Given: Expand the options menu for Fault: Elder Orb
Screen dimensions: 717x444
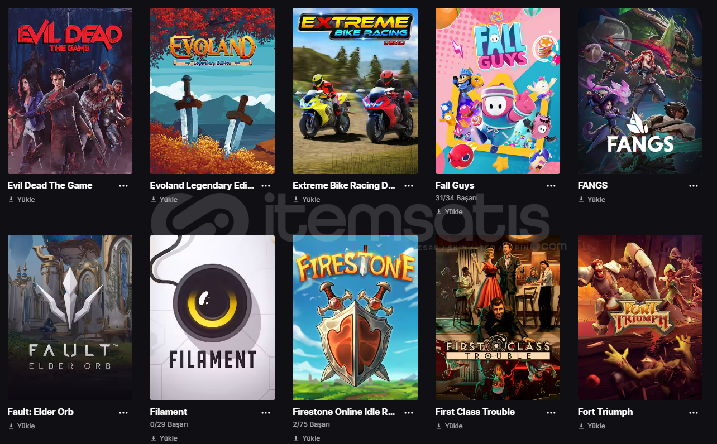Looking at the screenshot, I should click(123, 412).
